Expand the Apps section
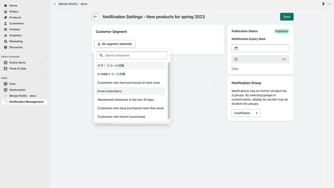This screenshot has width=334, height=188. (x=45, y=78)
